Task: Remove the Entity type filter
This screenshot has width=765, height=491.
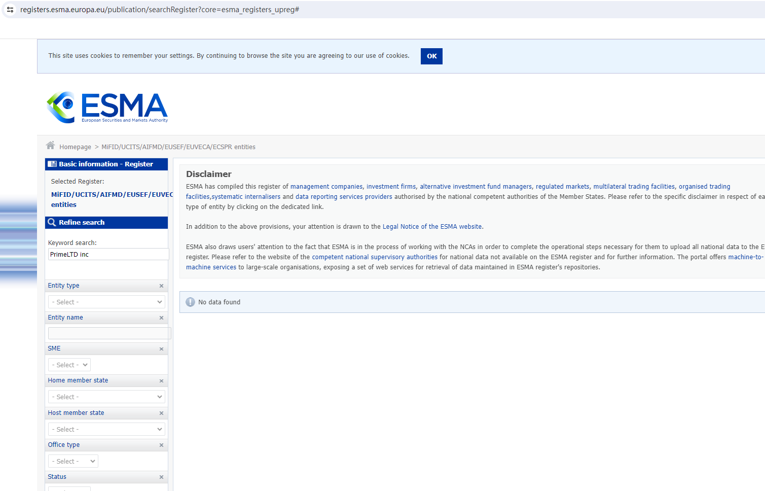Action: tap(161, 286)
